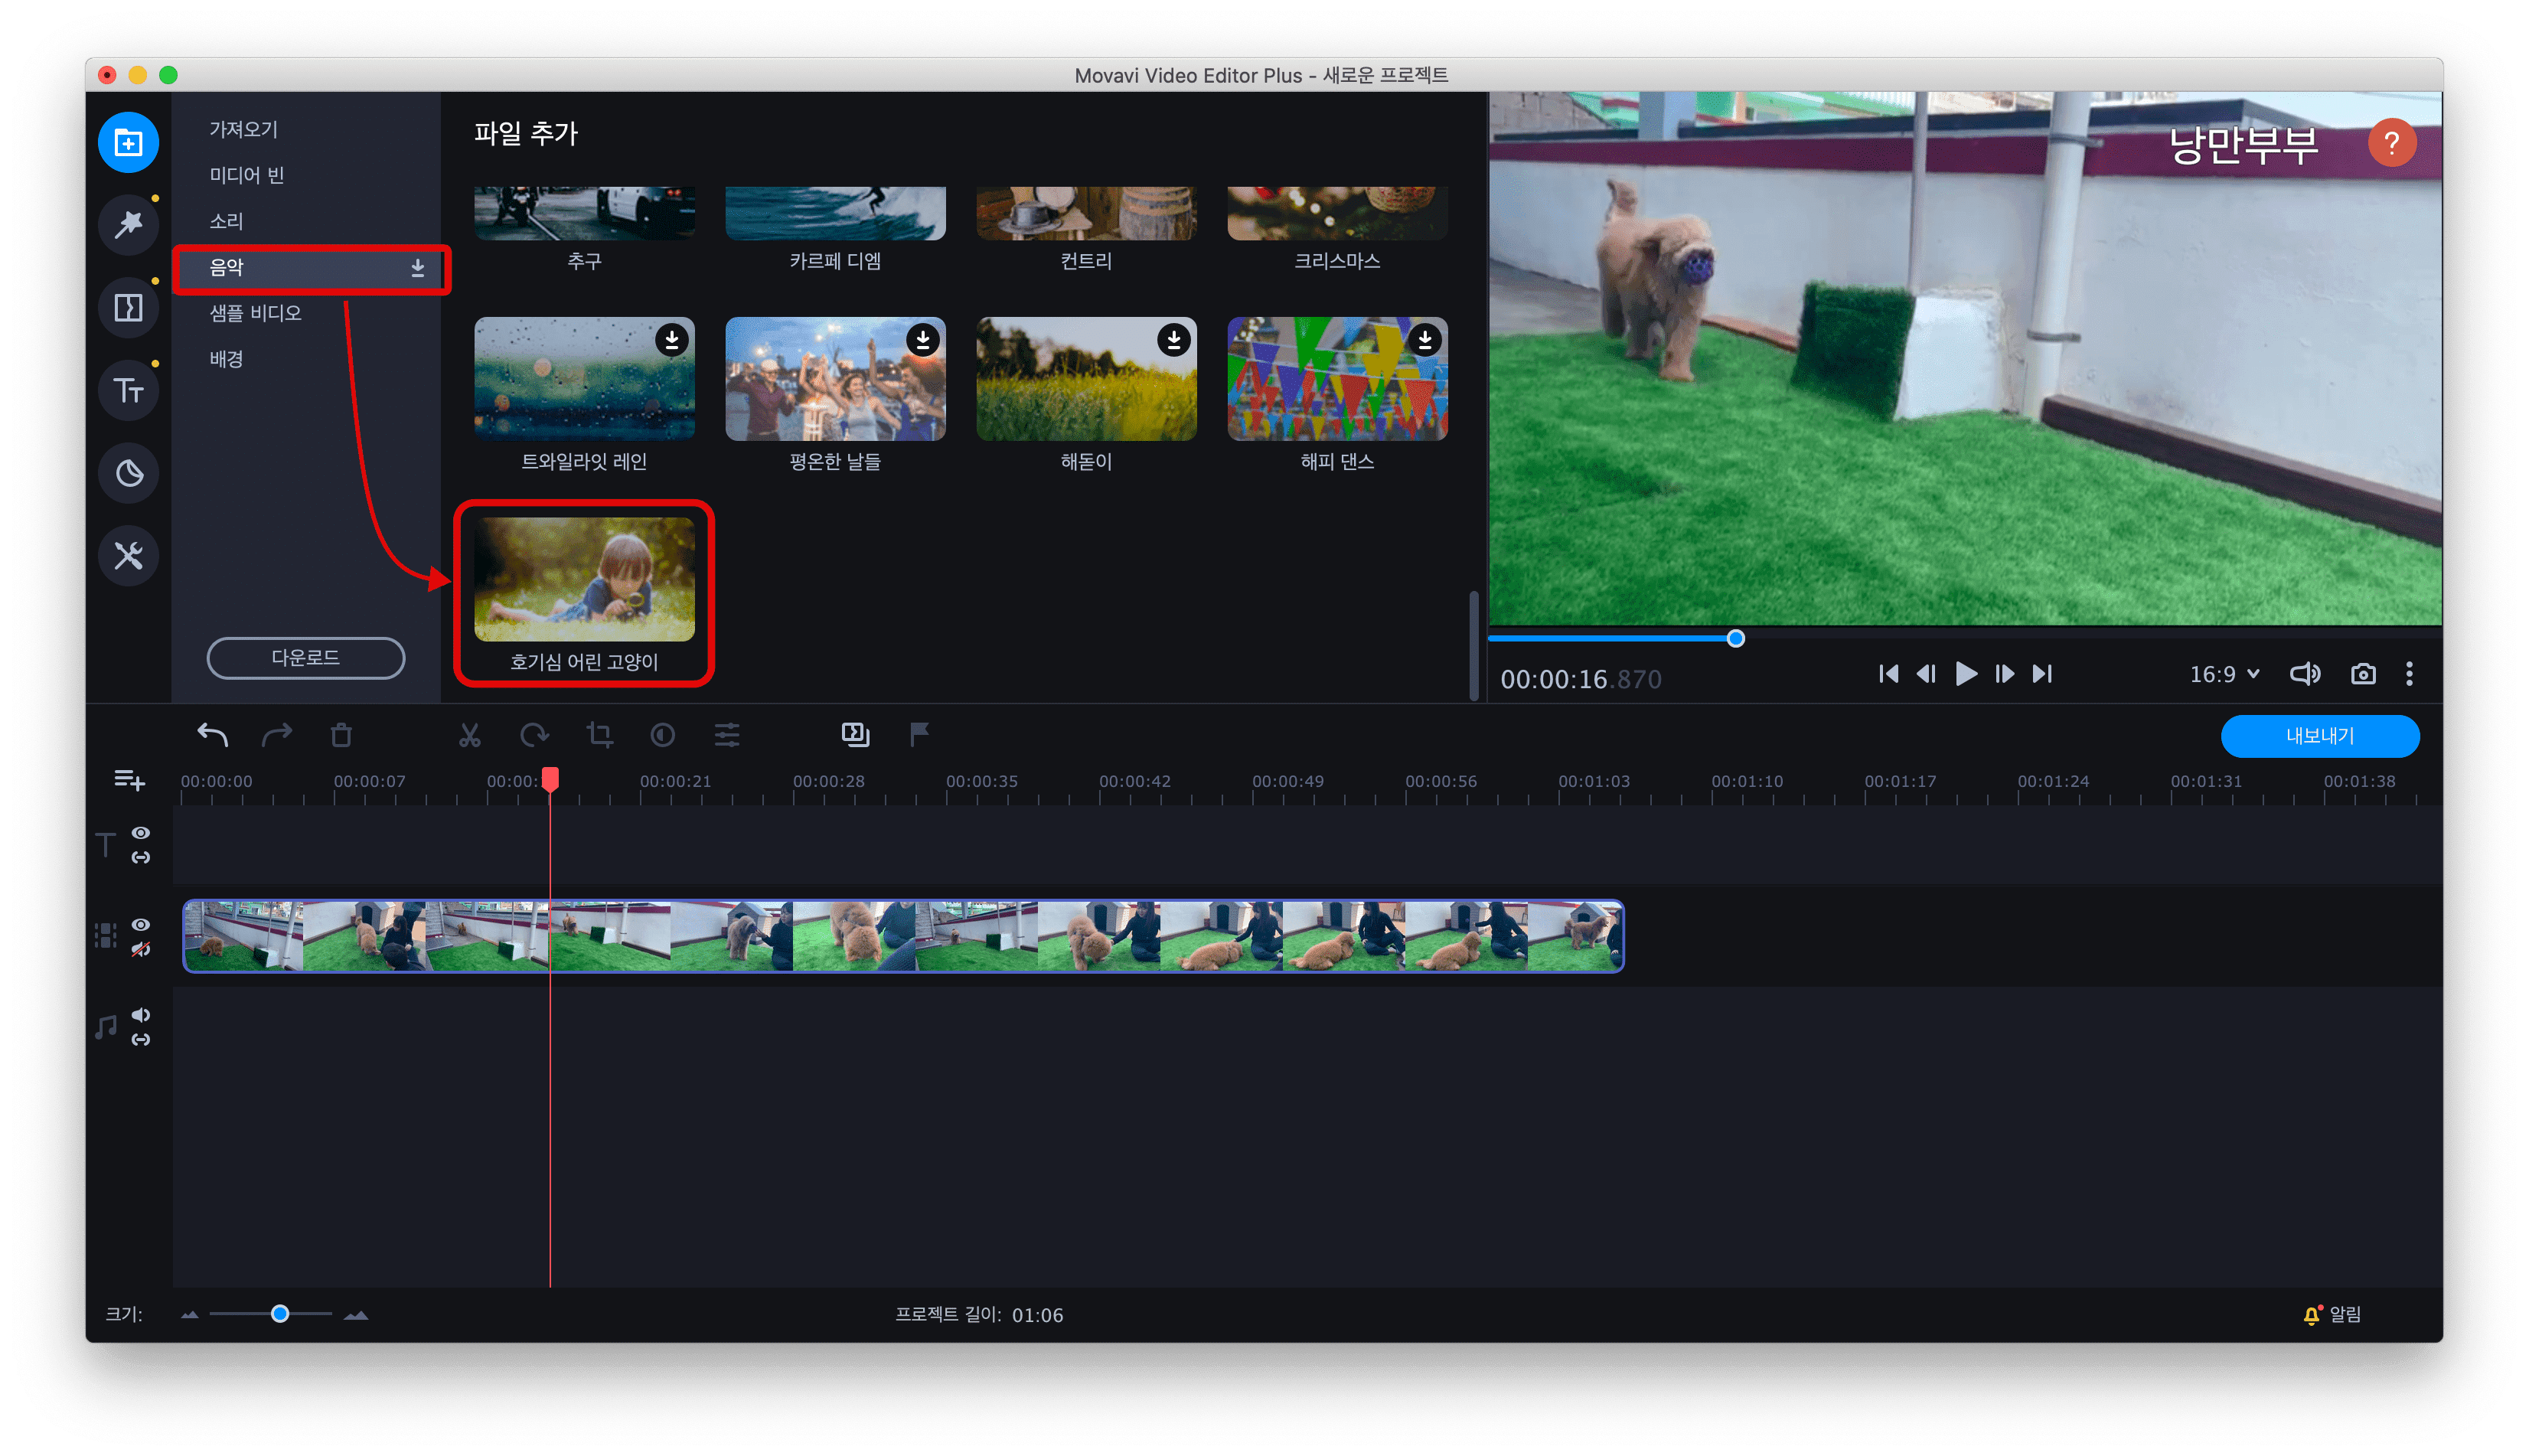Toggle title track visibility eye
The image size is (2529, 1456).
coord(141,833)
